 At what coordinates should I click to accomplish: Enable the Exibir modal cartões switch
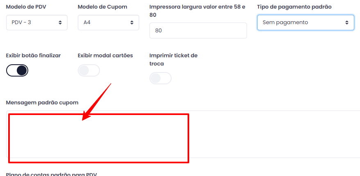(x=89, y=70)
